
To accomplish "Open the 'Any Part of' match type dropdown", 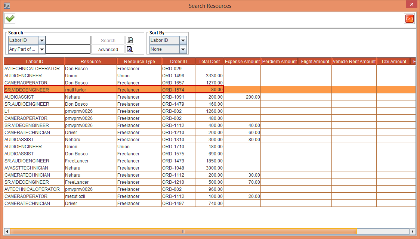I will tap(41, 49).
